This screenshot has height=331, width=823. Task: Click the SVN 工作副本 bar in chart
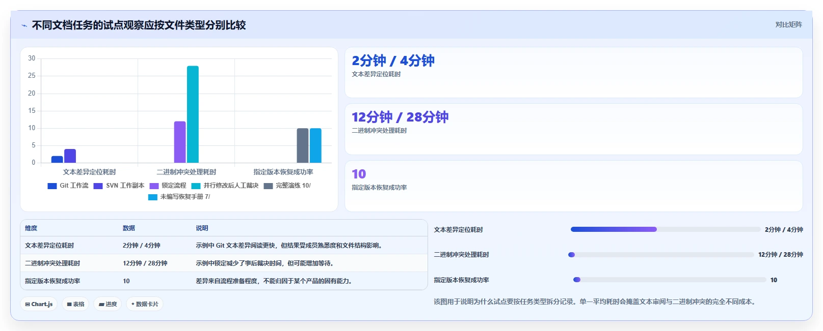70,156
